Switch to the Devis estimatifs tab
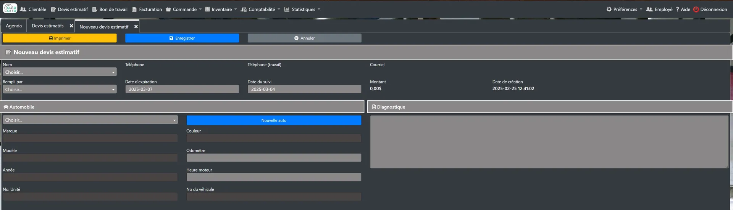This screenshot has height=210, width=733. [48, 26]
